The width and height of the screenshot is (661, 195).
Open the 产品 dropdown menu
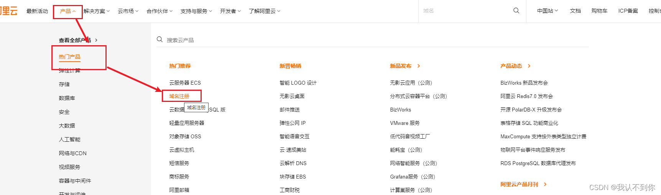click(68, 11)
